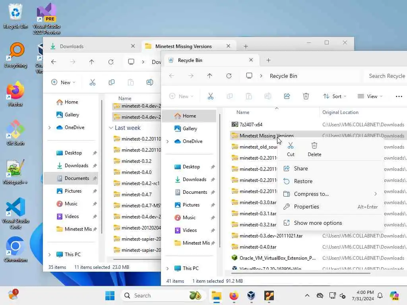407x305 pixels.
Task: Open Pictures in Recycle Bin sidebar
Action: point(191,205)
